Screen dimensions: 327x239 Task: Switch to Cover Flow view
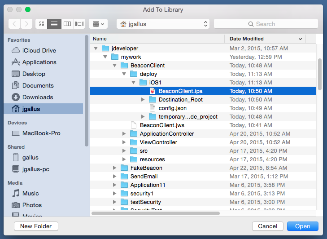79,24
